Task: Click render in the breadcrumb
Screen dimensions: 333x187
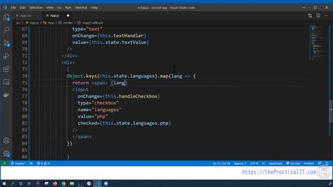Action: [68, 23]
